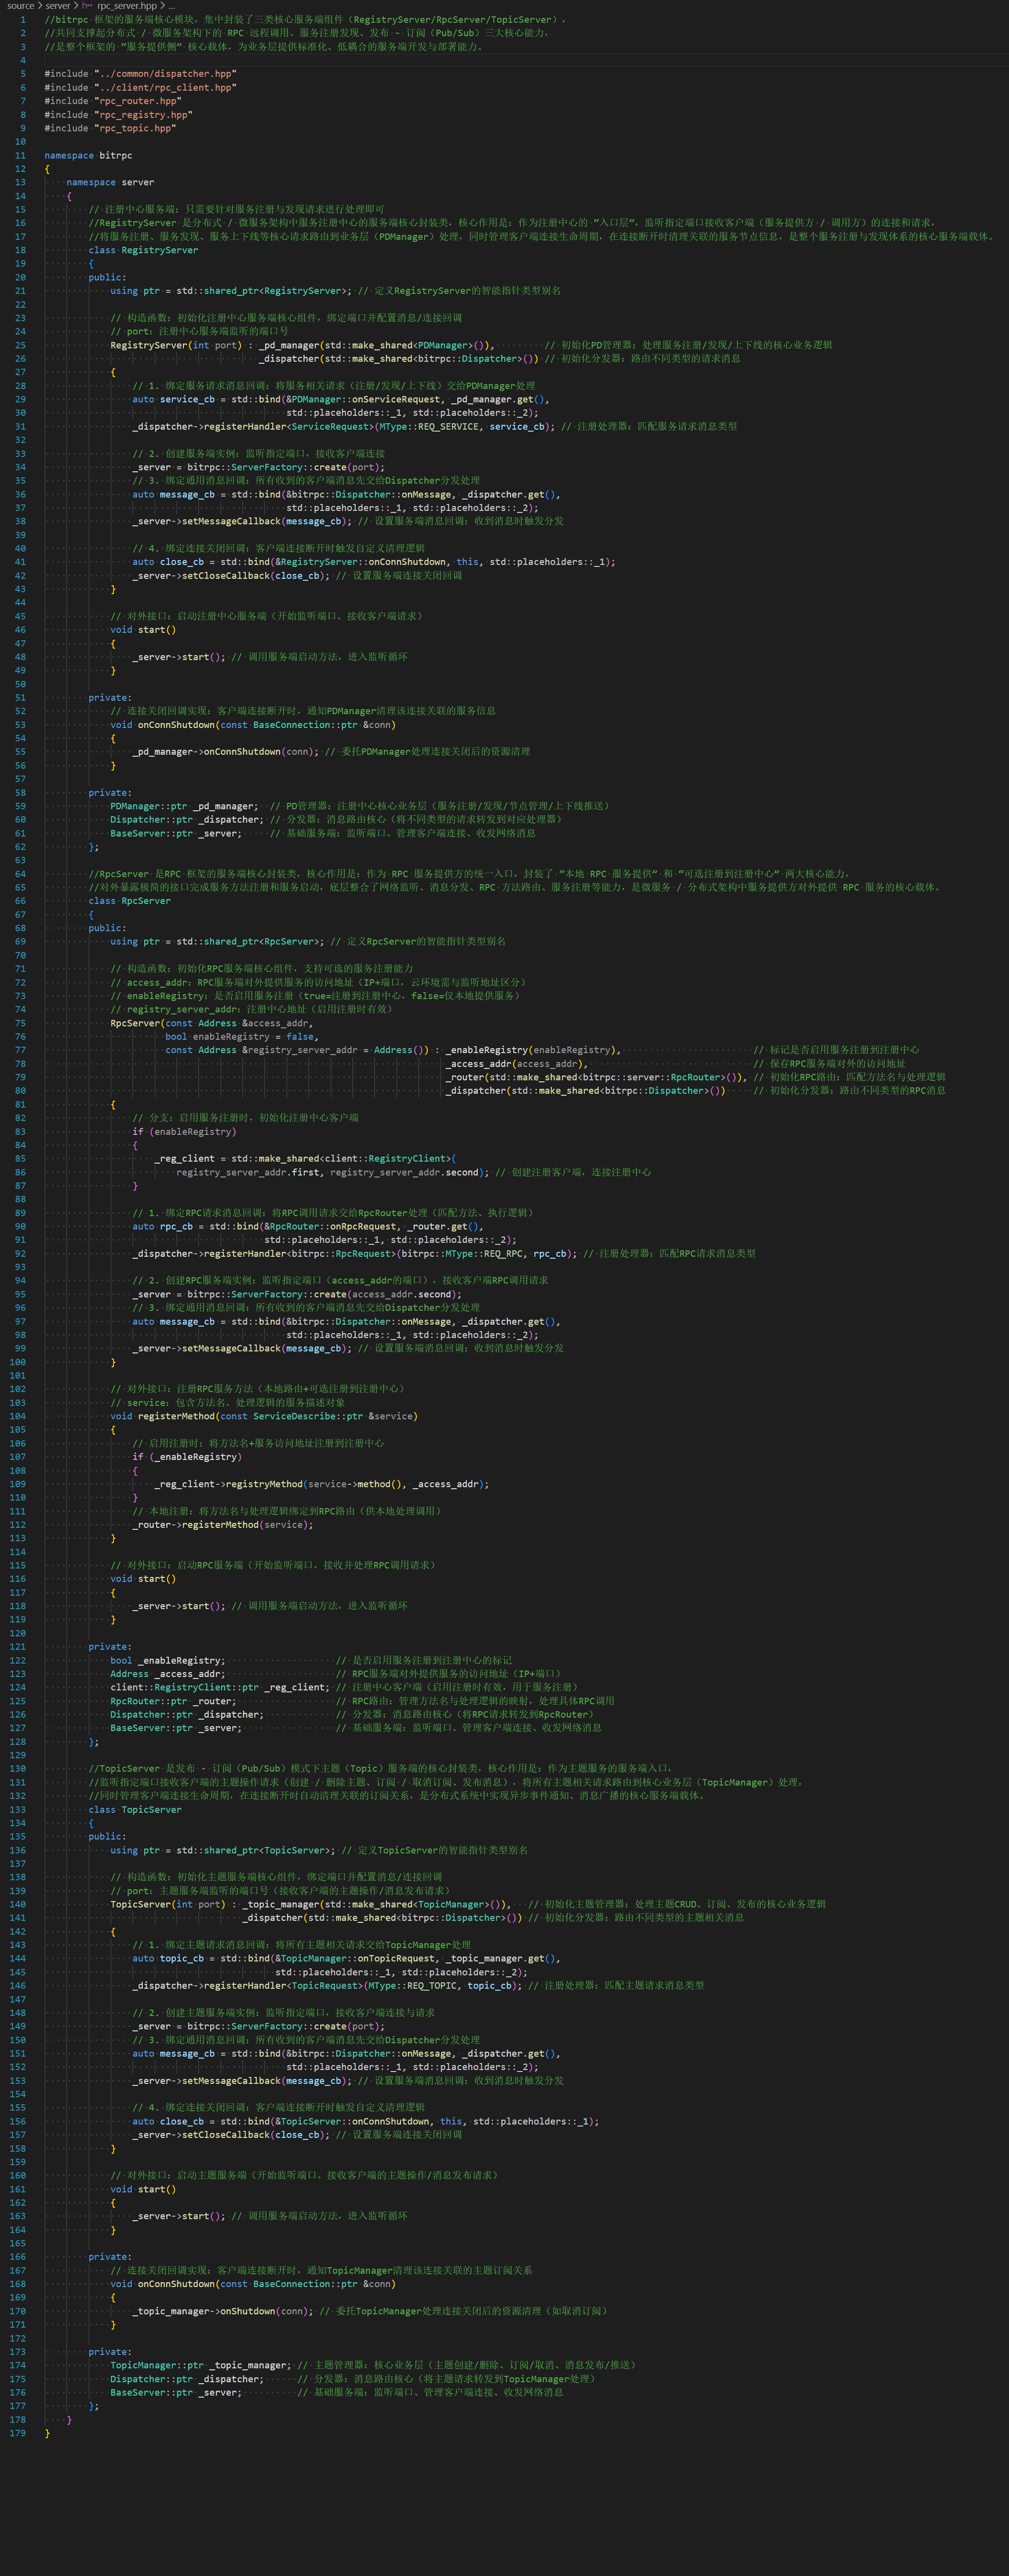Screen dimensions: 1009x2576
Task: Select rpc_server.hpp in the breadcrumb
Action: point(127,6)
